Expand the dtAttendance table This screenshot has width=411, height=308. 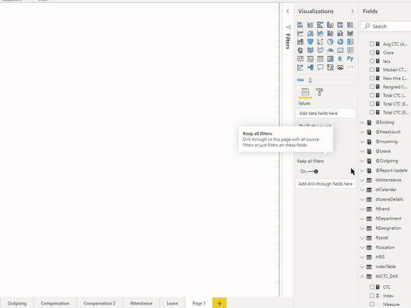362,180
